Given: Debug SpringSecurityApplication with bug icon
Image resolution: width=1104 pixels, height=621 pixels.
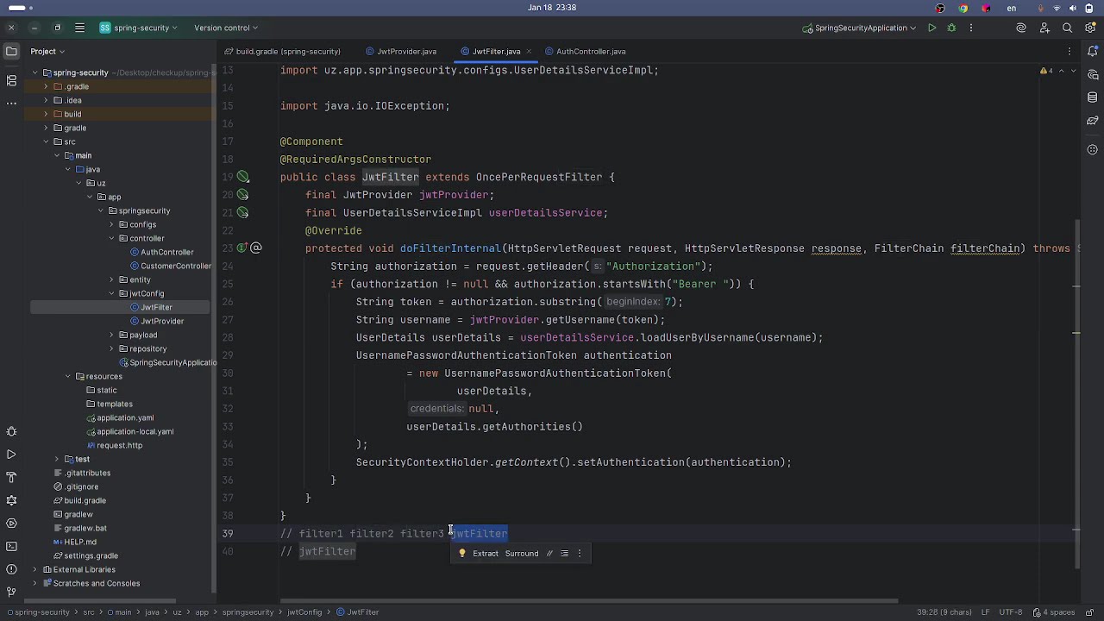Looking at the screenshot, I should coord(951,28).
